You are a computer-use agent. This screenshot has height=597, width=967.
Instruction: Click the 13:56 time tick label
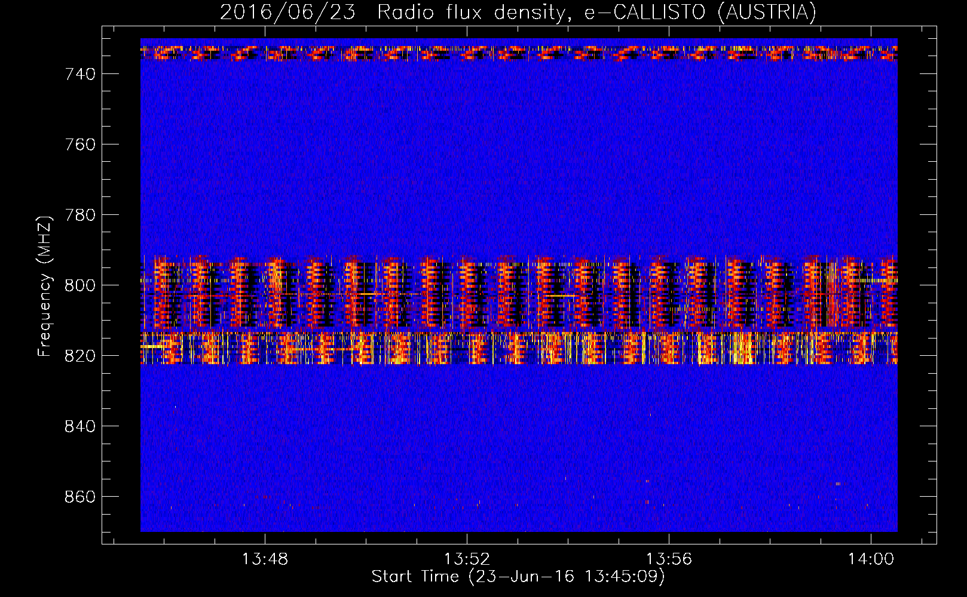click(x=669, y=559)
